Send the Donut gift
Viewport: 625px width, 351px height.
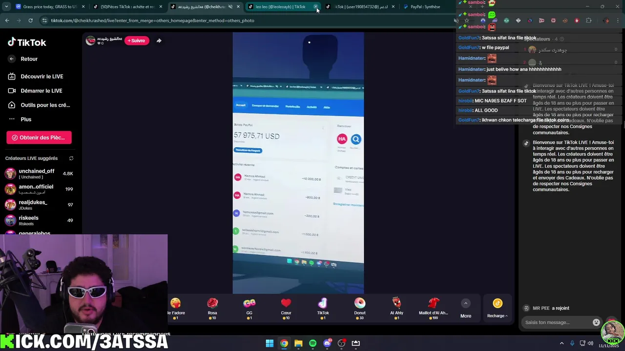(x=360, y=309)
